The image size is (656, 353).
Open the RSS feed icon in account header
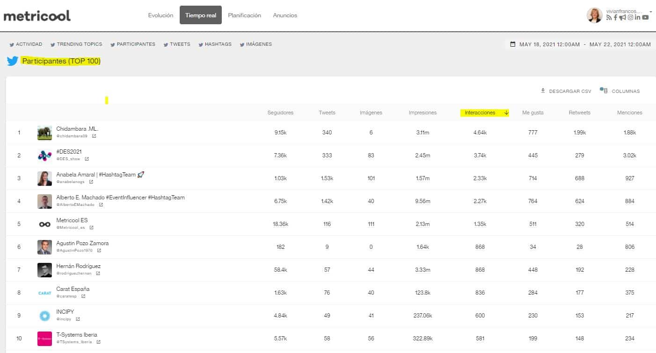point(609,18)
